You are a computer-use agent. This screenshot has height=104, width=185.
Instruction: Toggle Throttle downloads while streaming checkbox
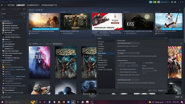[118, 72]
